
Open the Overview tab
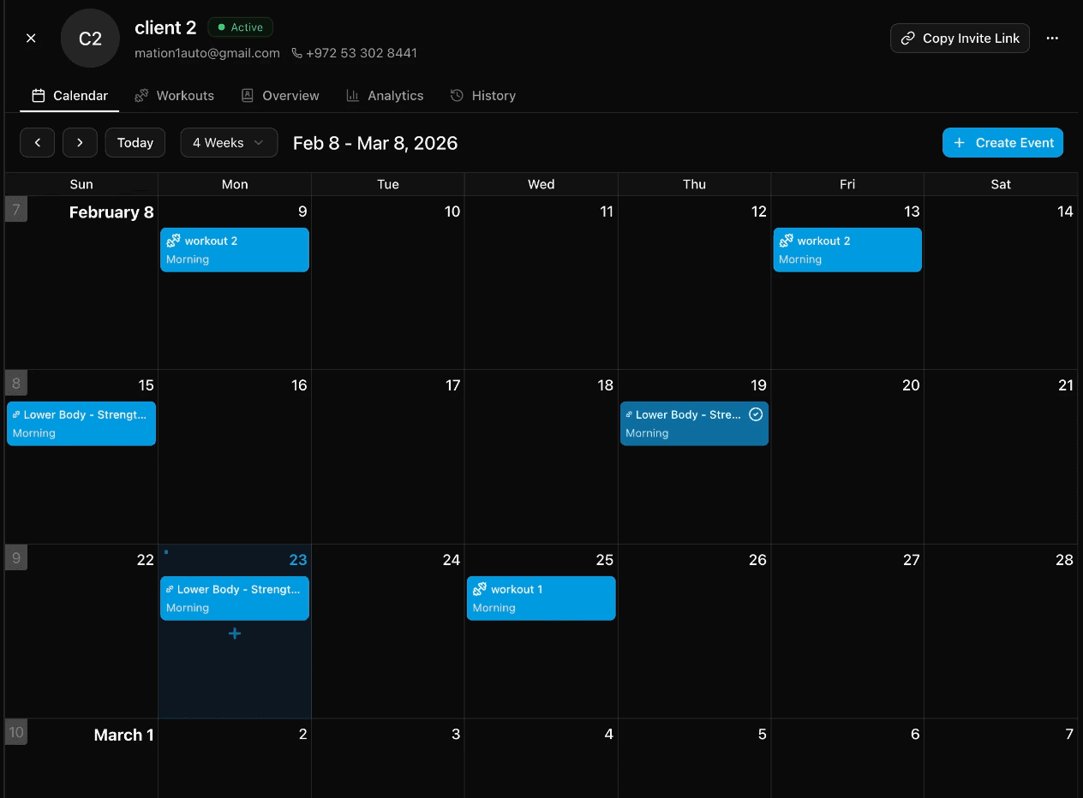coord(290,95)
